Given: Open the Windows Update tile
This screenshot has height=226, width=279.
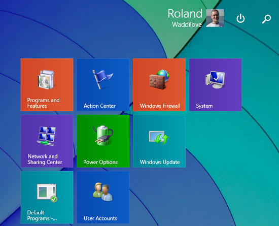Looking at the screenshot, I should pyautogui.click(x=159, y=141).
